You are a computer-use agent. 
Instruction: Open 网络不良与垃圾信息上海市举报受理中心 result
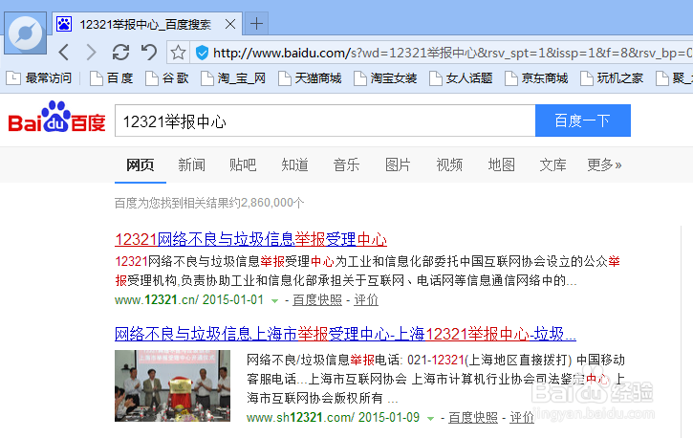coord(346,334)
